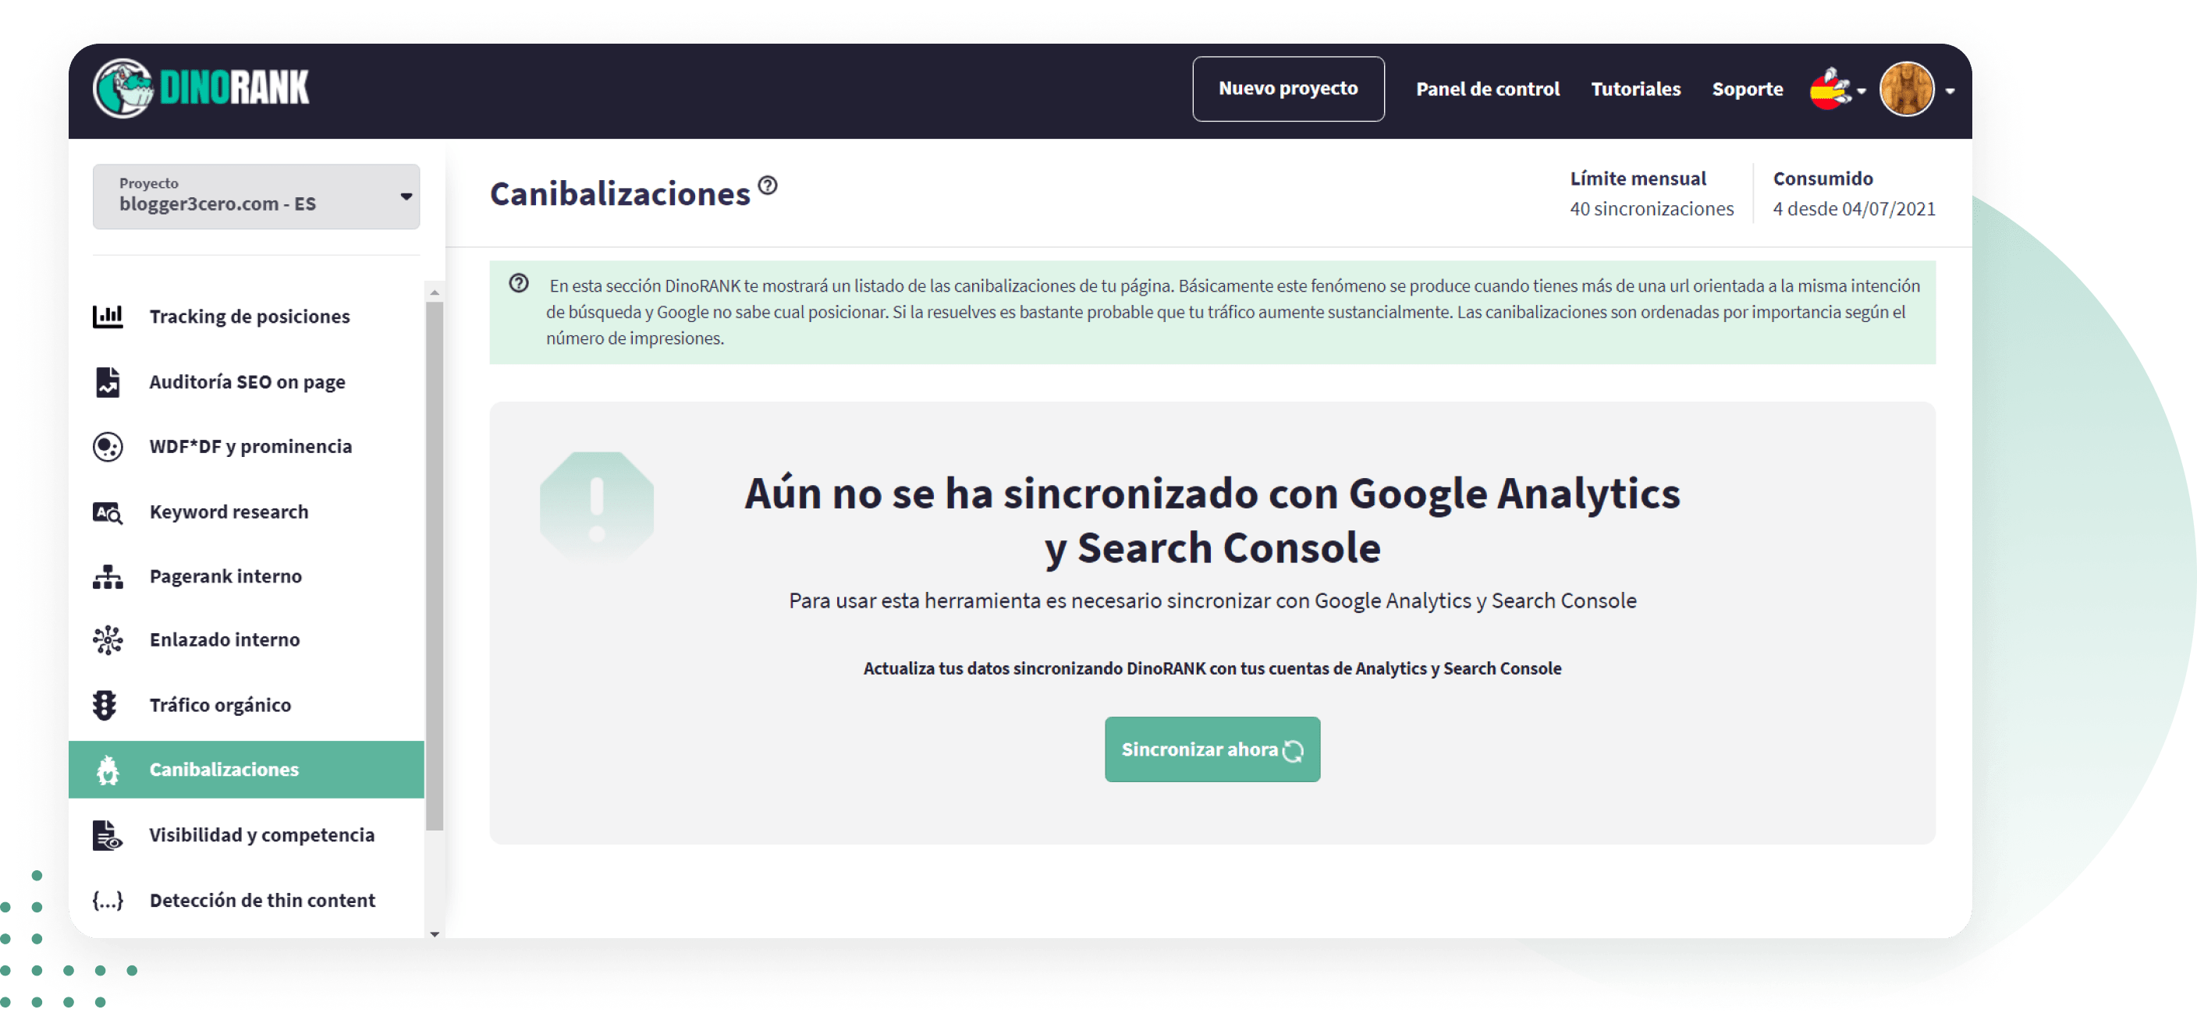The height and width of the screenshot is (1020, 2197).
Task: Click the user avatar picture
Action: pos(1906,89)
